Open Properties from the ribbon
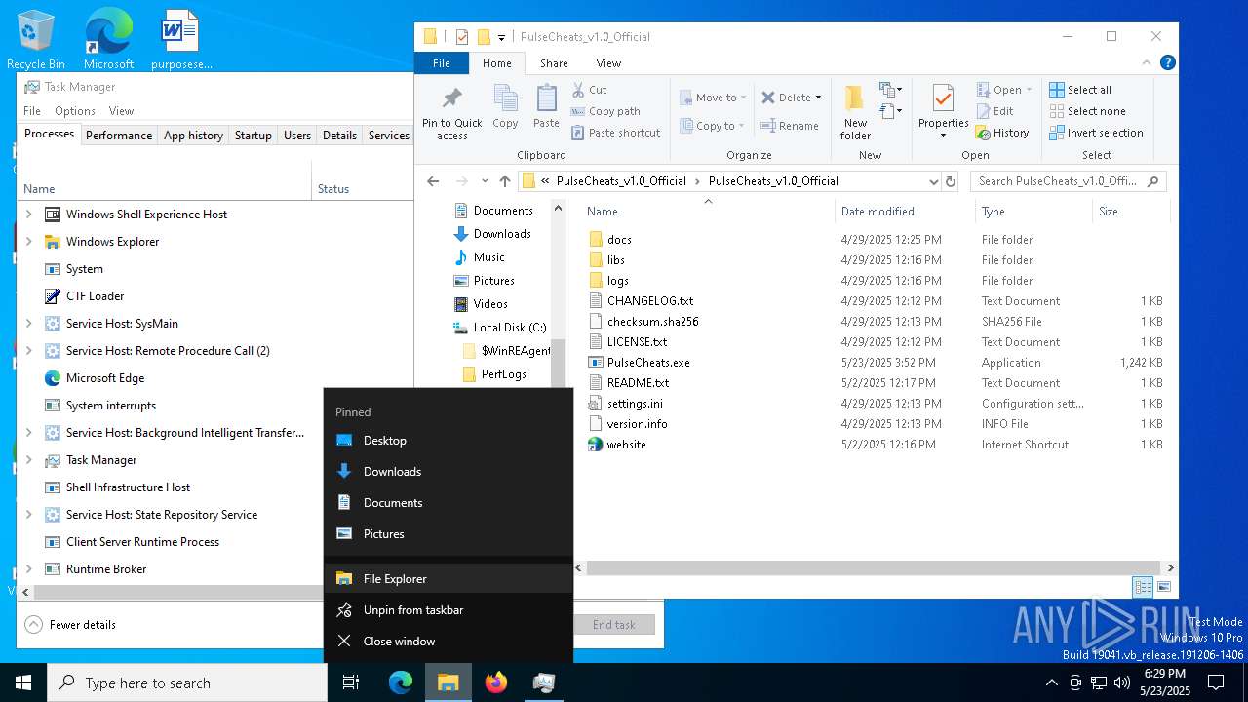The width and height of the screenshot is (1248, 702). pyautogui.click(x=943, y=112)
